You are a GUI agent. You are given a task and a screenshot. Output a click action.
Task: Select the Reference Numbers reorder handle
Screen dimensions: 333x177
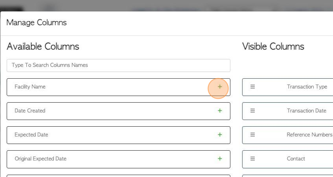click(x=252, y=135)
